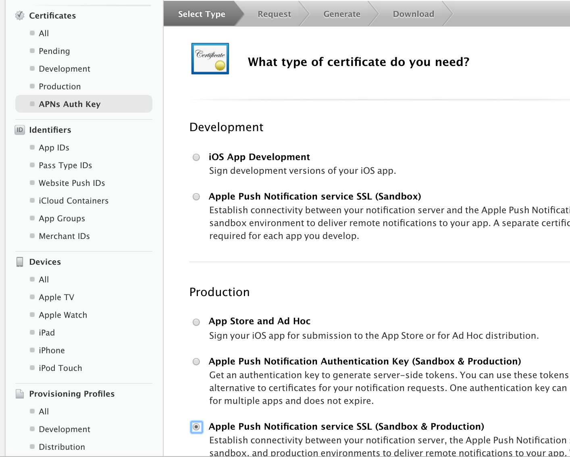Open All under Provisioning Profiles
Image resolution: width=570 pixels, height=457 pixels.
click(x=44, y=412)
